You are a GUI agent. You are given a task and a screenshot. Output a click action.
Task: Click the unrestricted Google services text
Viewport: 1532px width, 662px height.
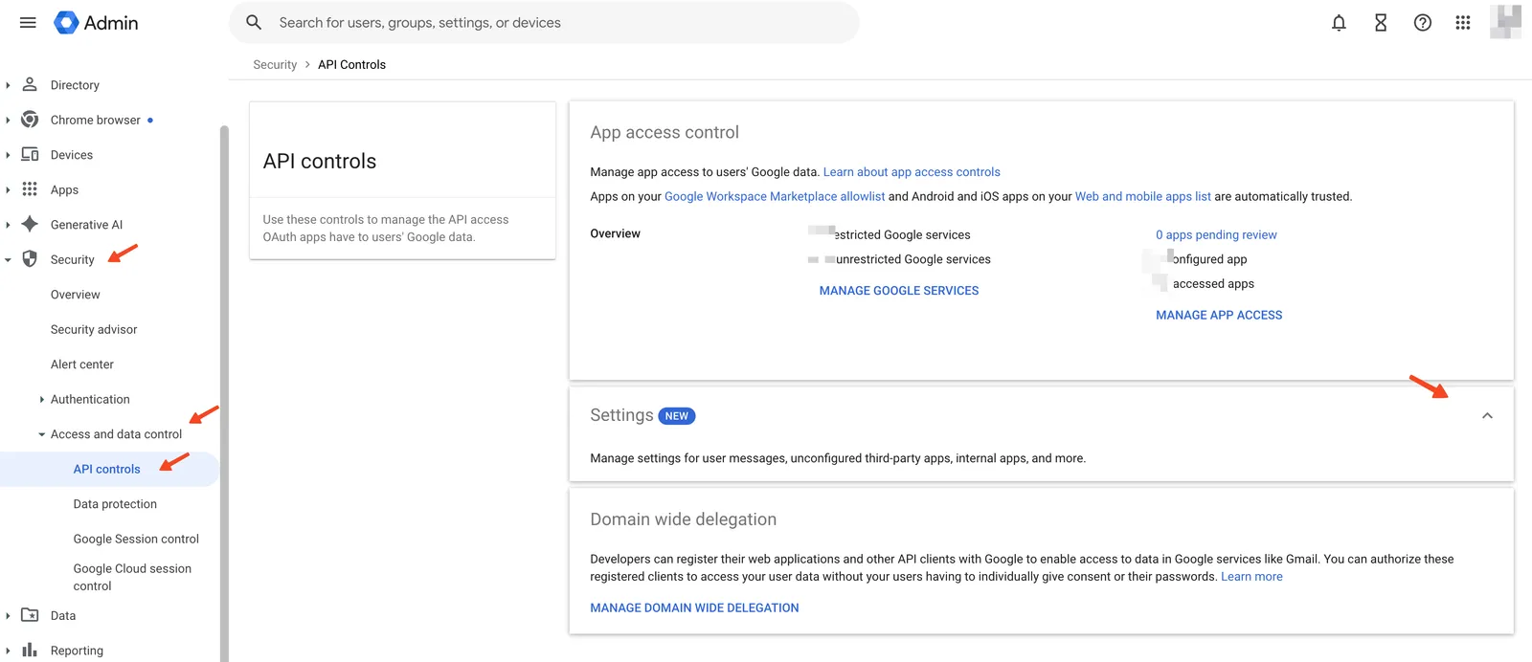tap(913, 259)
